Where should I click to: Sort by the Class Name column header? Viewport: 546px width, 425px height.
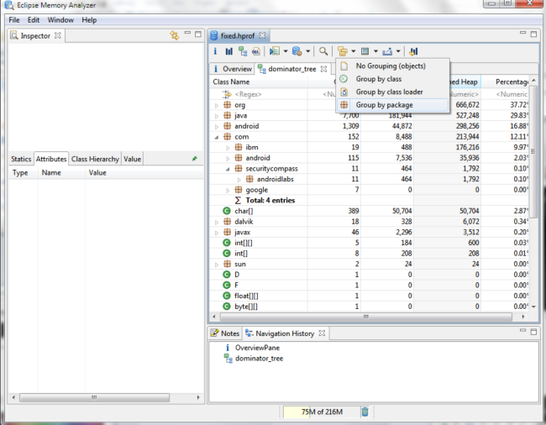[x=259, y=81]
